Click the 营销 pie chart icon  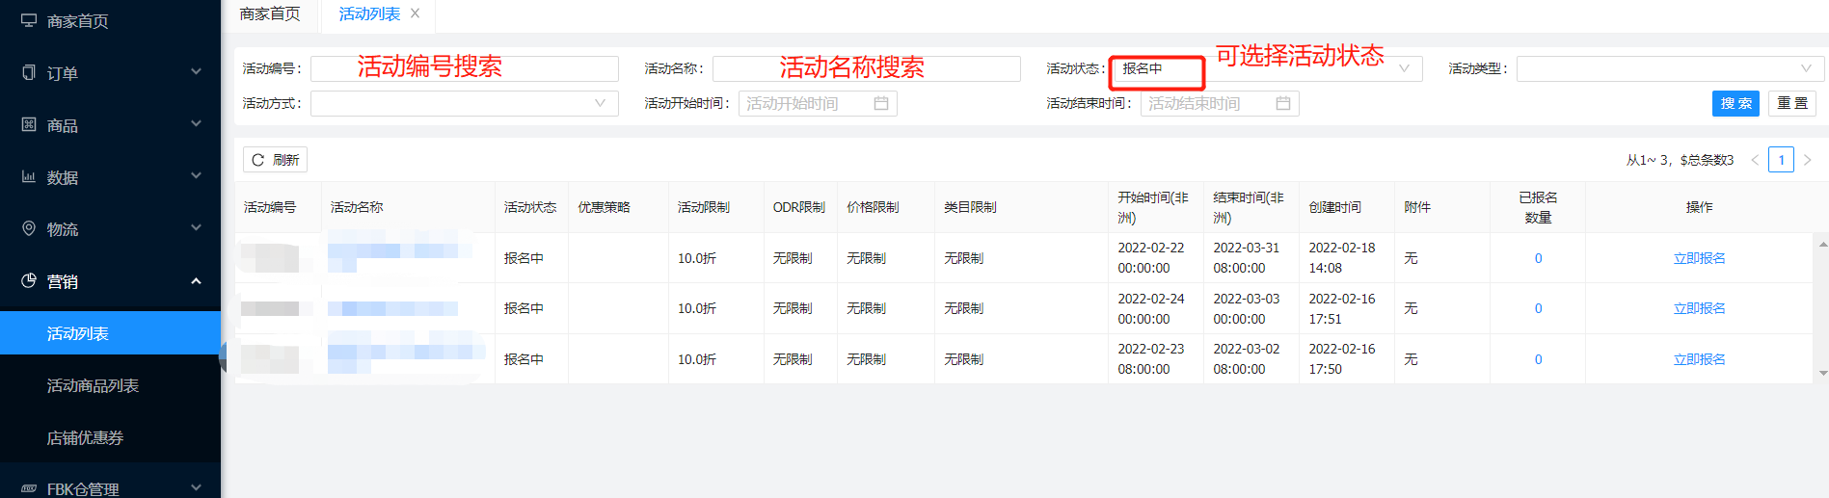29,280
